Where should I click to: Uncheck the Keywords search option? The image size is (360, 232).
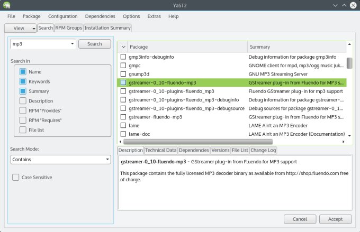click(23, 81)
